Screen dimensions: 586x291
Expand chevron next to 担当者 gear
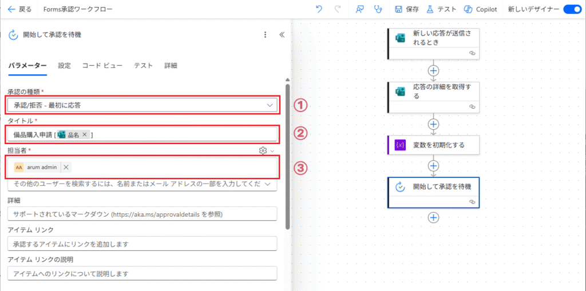tap(272, 150)
